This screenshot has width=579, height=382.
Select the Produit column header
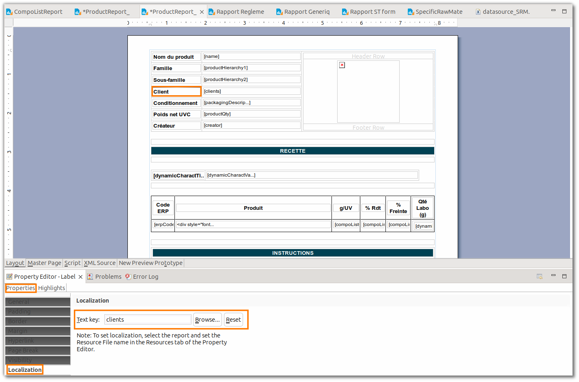(253, 208)
